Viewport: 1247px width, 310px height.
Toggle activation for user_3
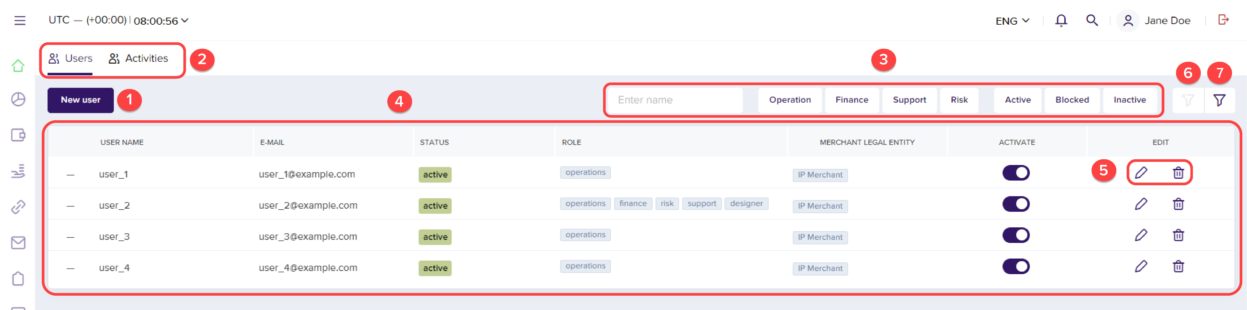(1016, 235)
